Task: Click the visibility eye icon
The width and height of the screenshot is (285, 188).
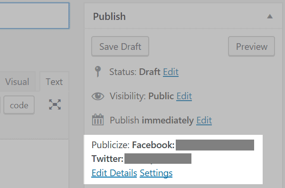Action: click(98, 96)
